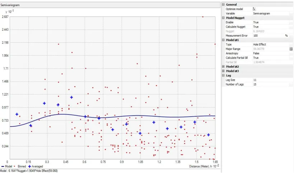Click the y-axis label 2.687

[x=5, y=17]
